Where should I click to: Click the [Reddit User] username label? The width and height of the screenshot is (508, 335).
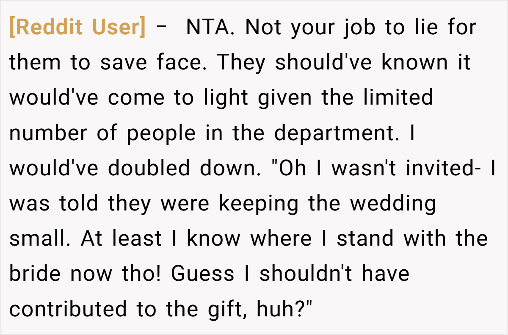tap(77, 28)
